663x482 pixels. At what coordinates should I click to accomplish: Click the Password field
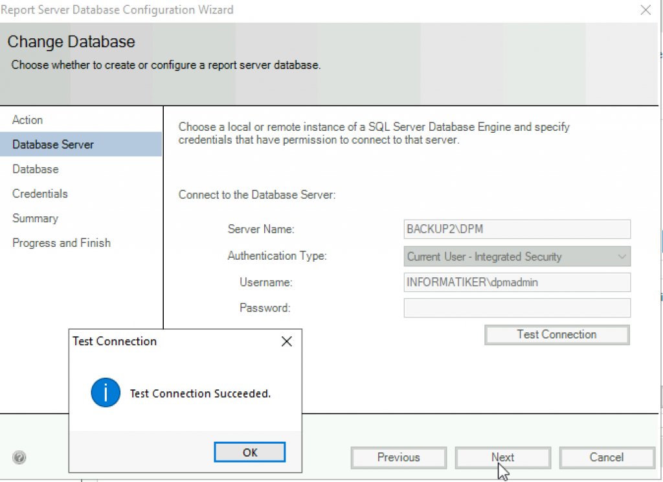pyautogui.click(x=517, y=308)
